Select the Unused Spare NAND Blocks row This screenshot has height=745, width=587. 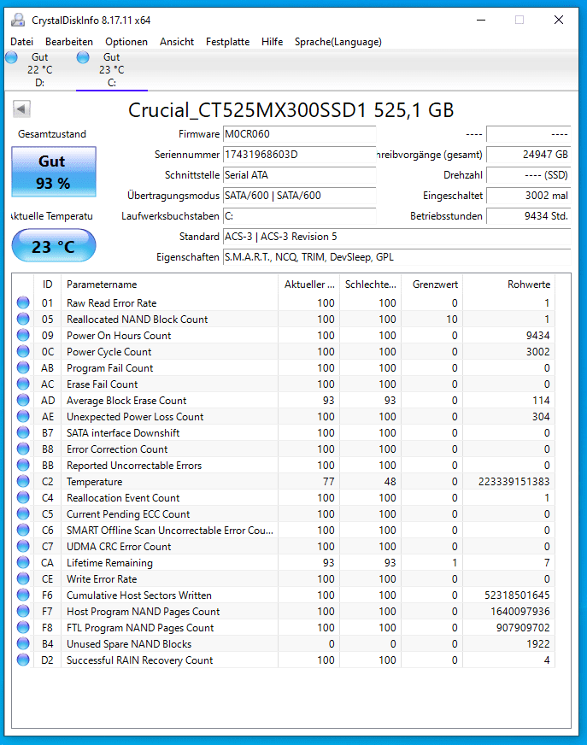285,643
